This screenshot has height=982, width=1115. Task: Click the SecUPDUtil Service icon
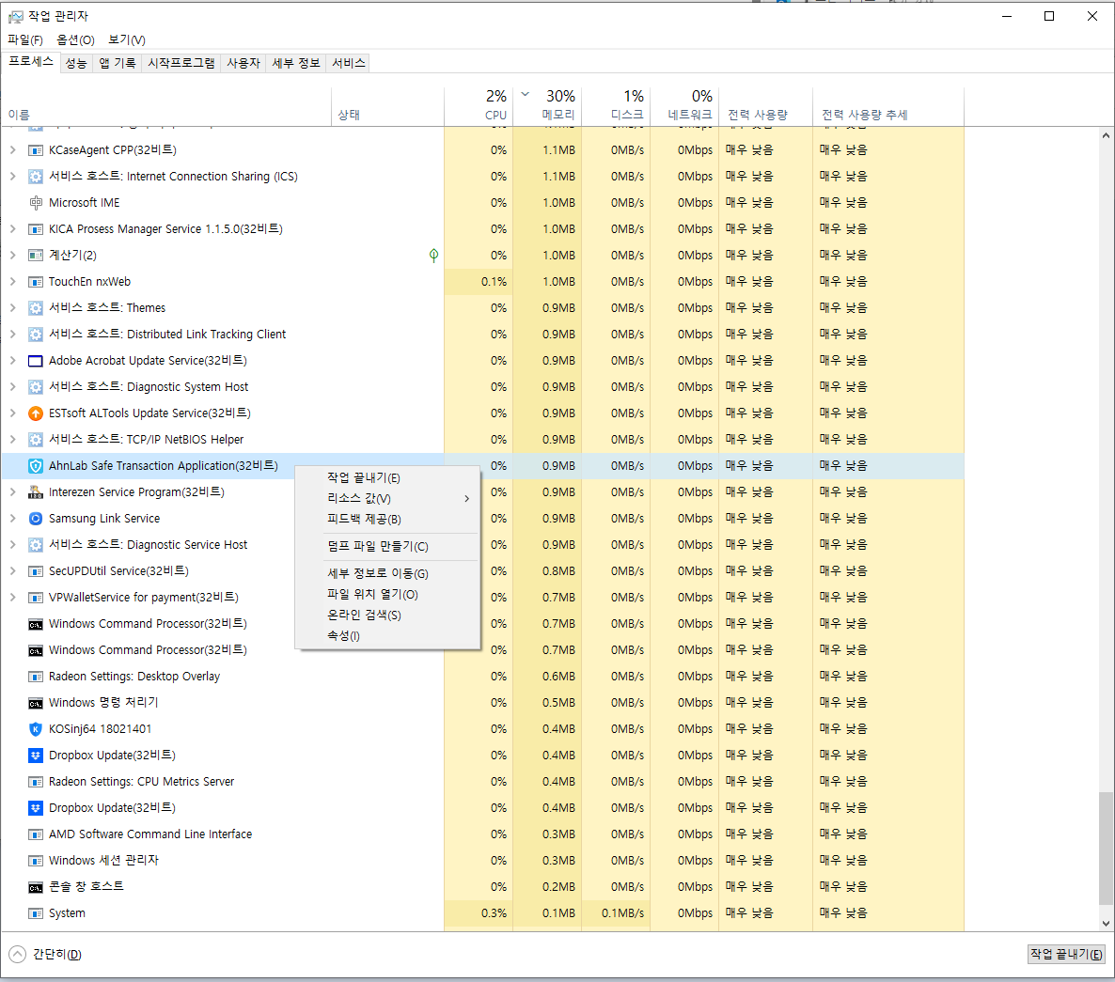(36, 570)
